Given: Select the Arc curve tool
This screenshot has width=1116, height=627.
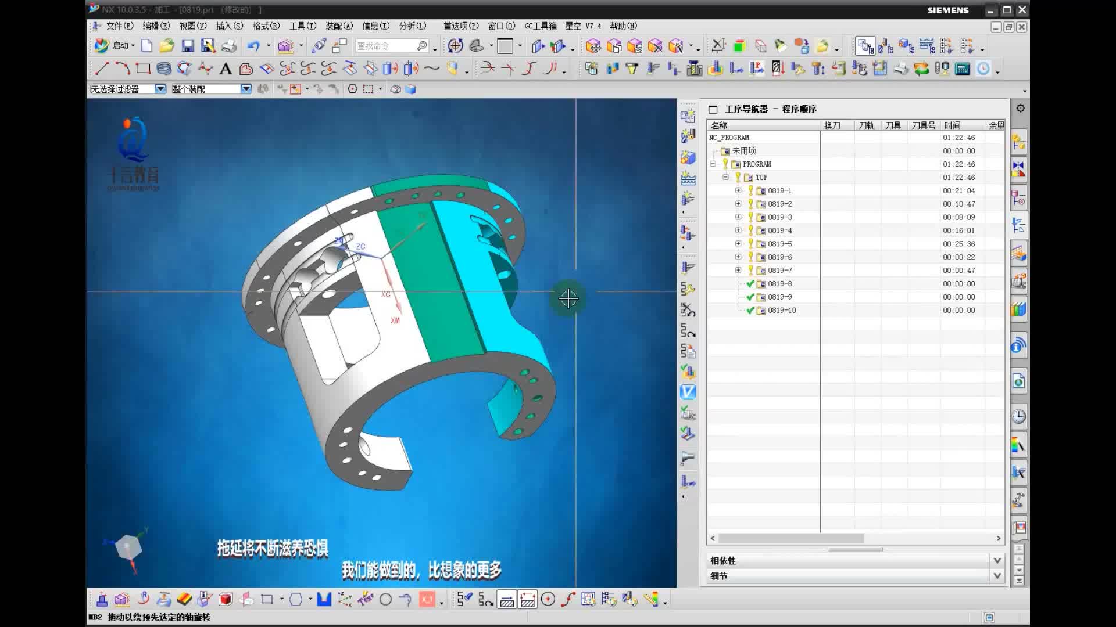Looking at the screenshot, I should tap(123, 69).
